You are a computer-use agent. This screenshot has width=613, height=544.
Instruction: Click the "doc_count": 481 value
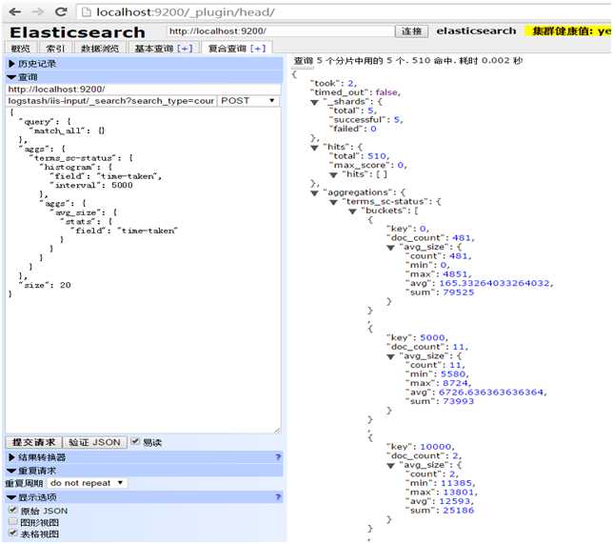point(462,238)
